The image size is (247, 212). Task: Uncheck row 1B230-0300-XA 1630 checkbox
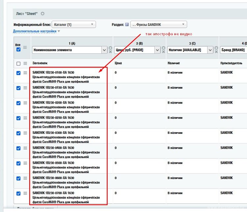(x=18, y=133)
